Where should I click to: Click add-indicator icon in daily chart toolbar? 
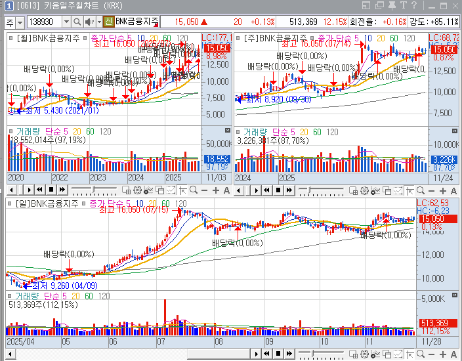375,354
